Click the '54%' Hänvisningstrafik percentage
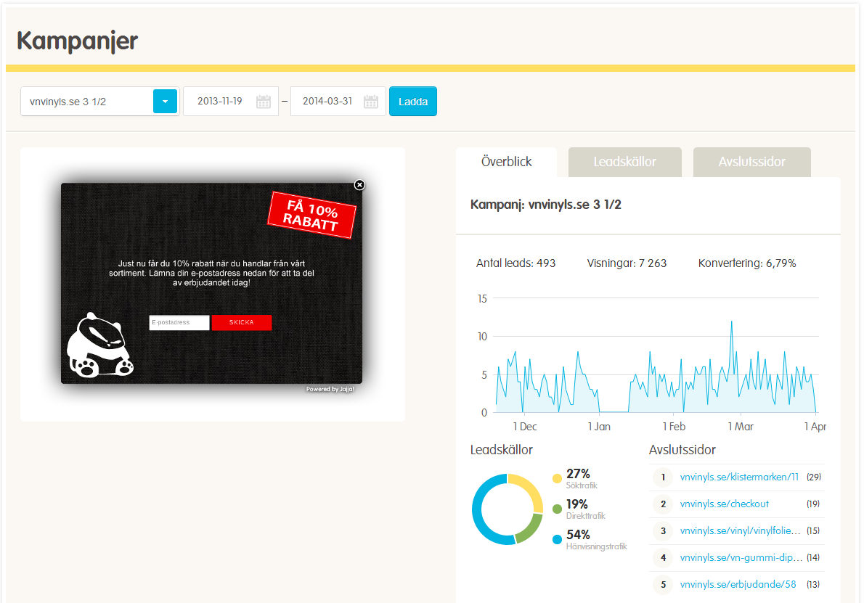 [578, 535]
